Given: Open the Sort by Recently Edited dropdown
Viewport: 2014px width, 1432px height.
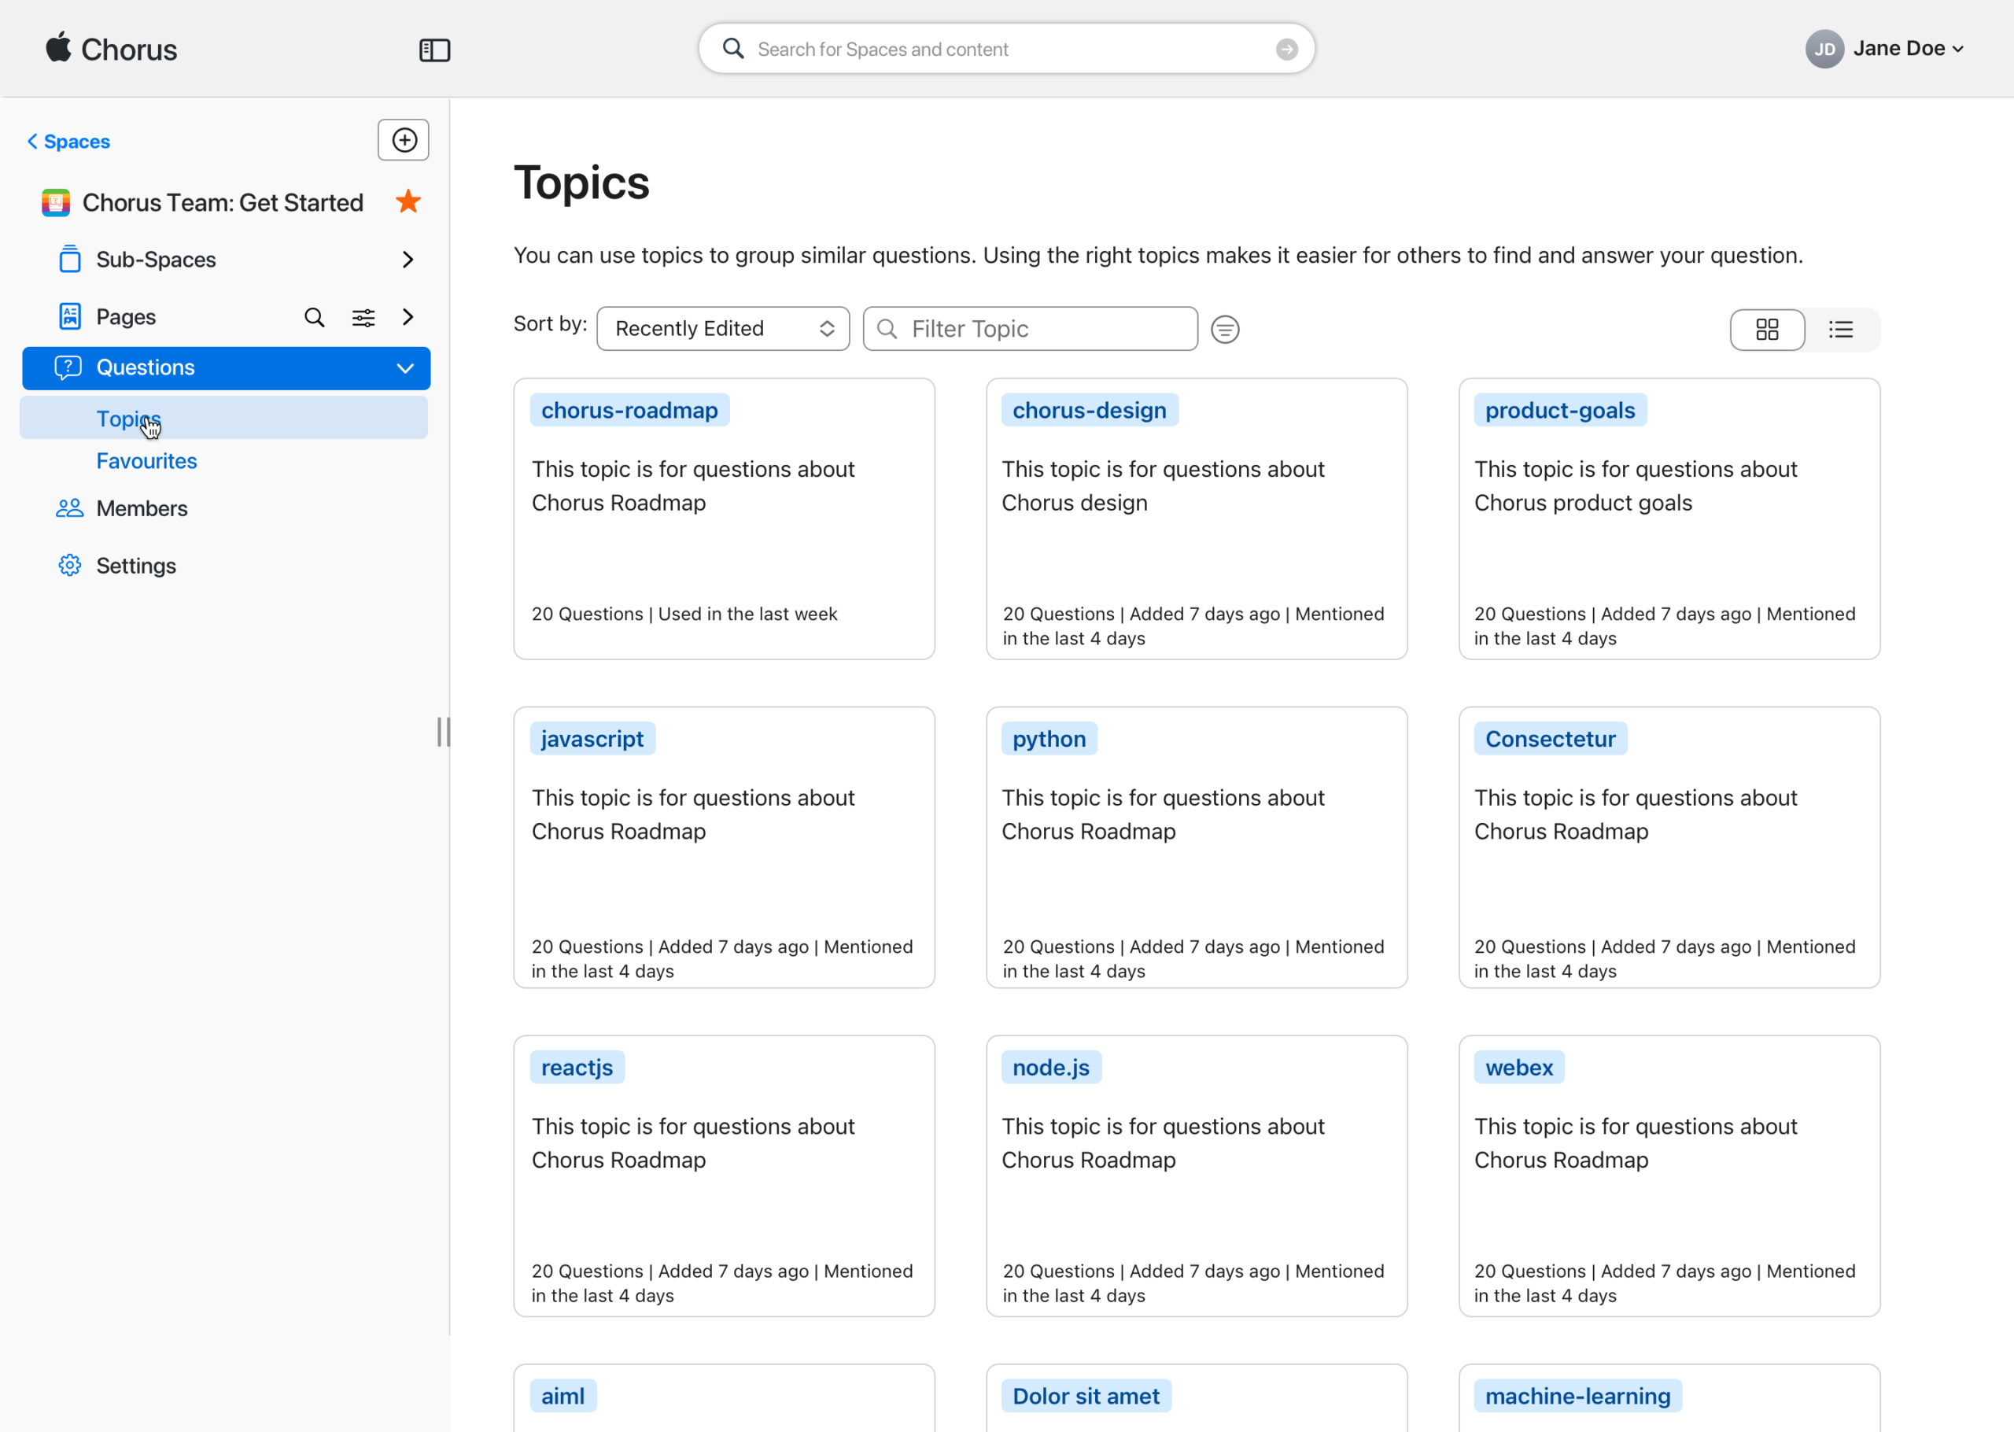Looking at the screenshot, I should tap(723, 329).
